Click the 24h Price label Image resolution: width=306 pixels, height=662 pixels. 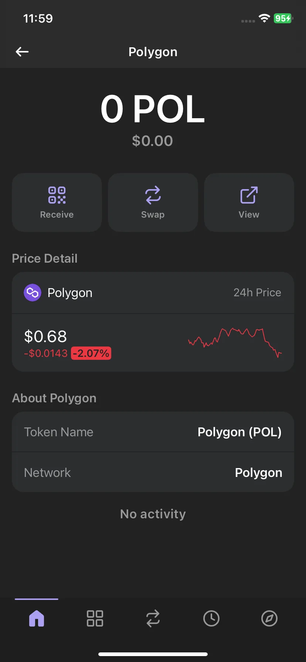click(257, 293)
